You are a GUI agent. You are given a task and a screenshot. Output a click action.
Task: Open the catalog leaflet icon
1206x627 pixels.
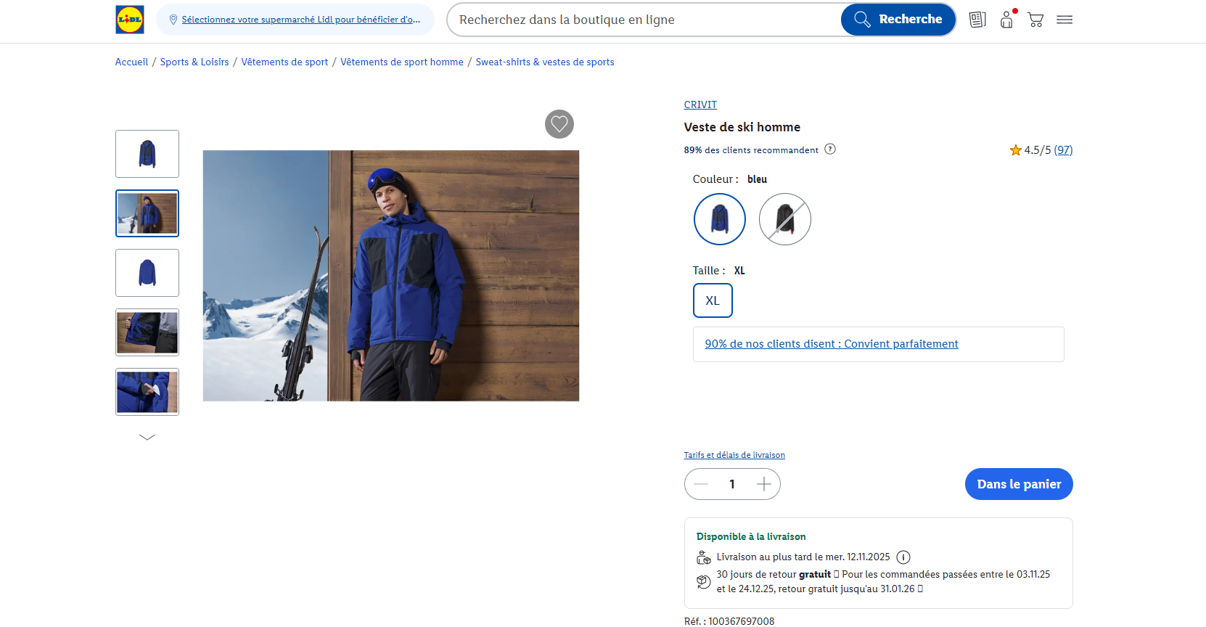click(x=977, y=20)
